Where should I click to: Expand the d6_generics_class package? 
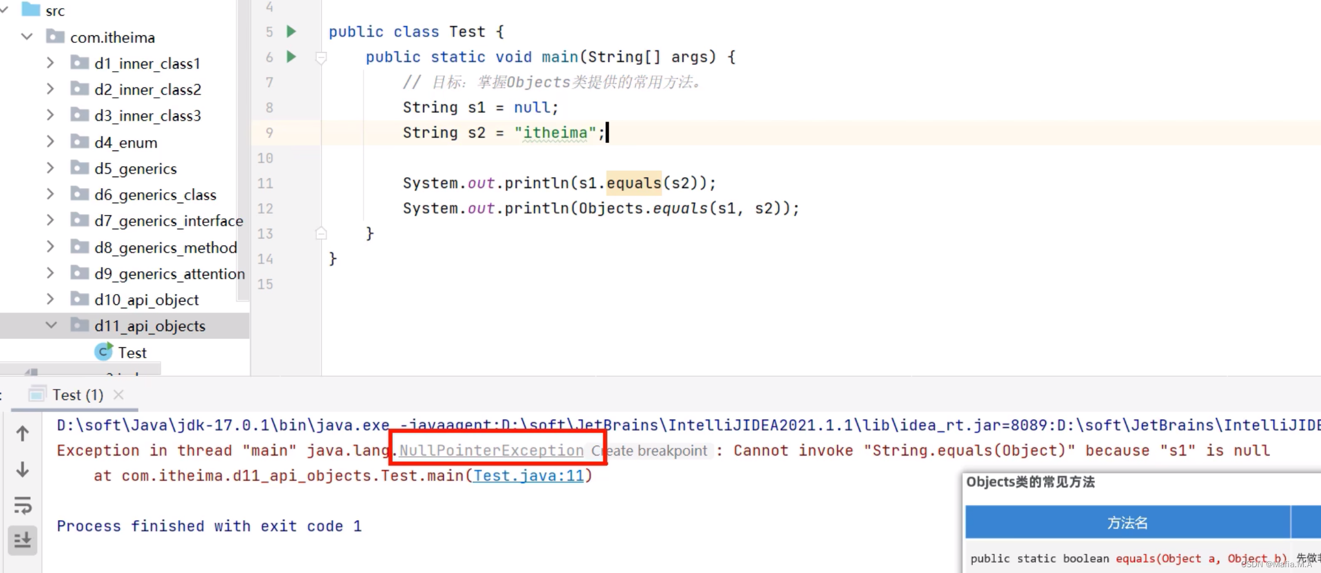(x=50, y=194)
